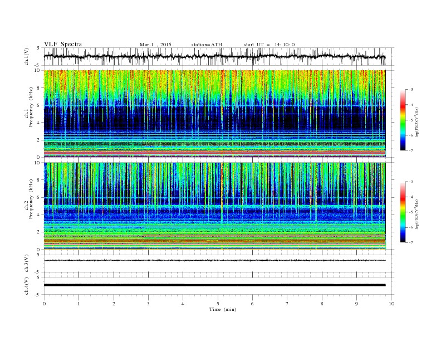441x341 pixels.
Task: Click the "station=ATH" header label
Action: coord(207,45)
